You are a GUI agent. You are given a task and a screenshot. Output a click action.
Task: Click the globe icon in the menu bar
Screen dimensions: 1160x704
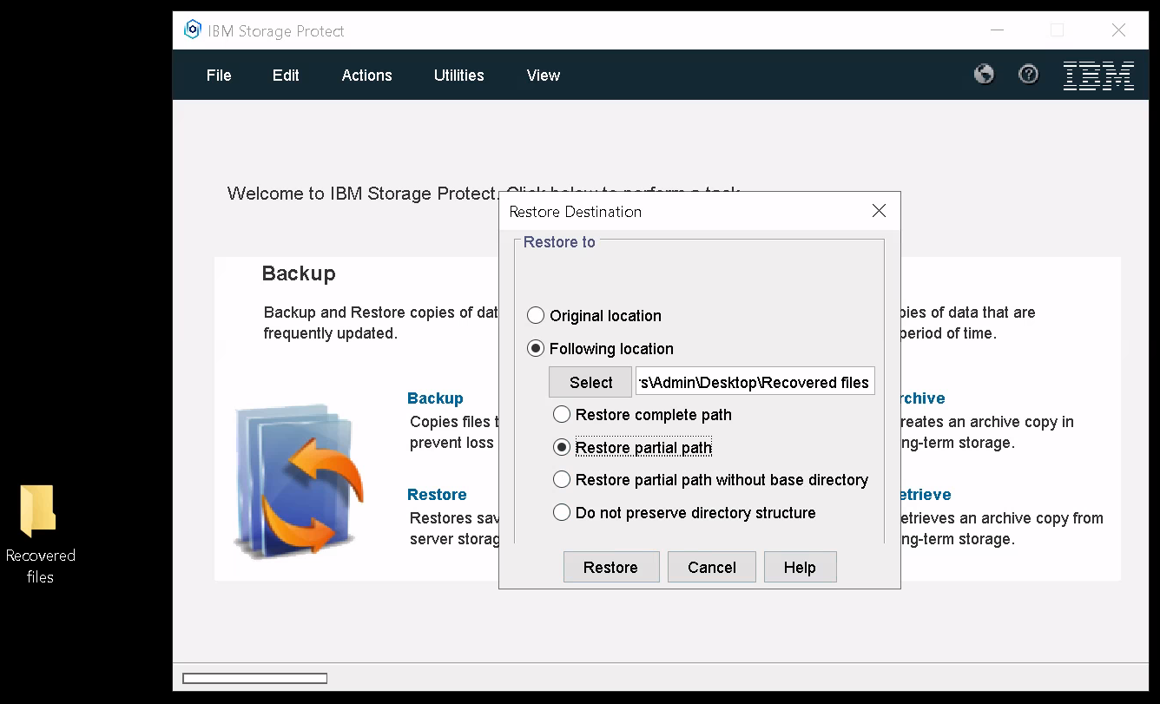984,75
